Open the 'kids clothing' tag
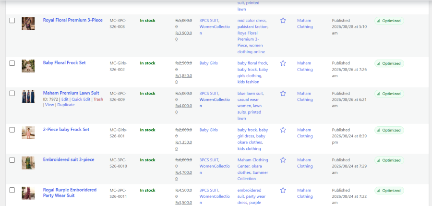This screenshot has width=432, height=206. pyautogui.click(x=249, y=149)
